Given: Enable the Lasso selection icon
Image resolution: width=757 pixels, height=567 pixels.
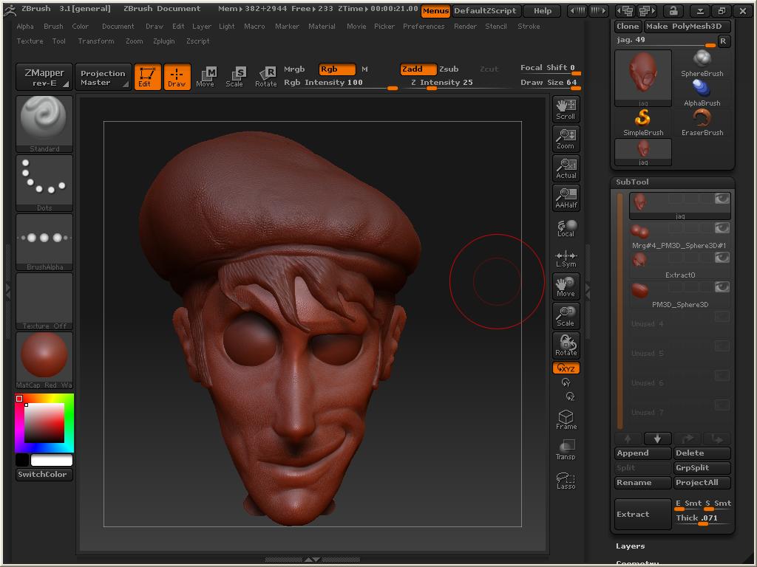Looking at the screenshot, I should [x=566, y=481].
